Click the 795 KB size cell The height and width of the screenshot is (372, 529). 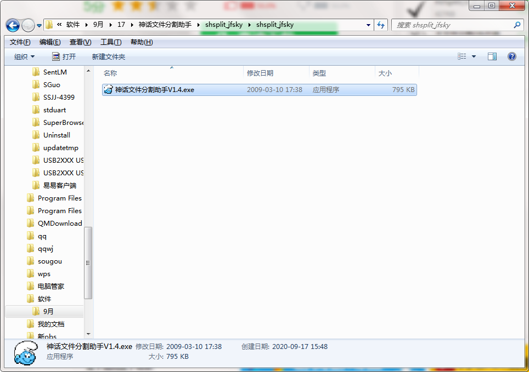point(403,90)
